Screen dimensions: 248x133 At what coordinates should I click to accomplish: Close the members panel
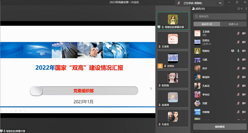[x=241, y=9]
